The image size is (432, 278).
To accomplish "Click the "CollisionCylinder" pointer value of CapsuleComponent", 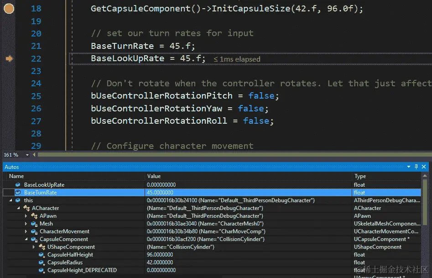I will [206, 239].
